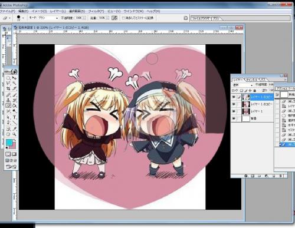Create new adjustment layer button
Screen dimensions: 295x228
(267, 176)
